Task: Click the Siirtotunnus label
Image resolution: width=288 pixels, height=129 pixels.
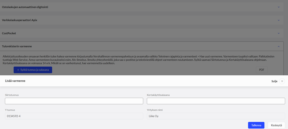Action: (12, 95)
